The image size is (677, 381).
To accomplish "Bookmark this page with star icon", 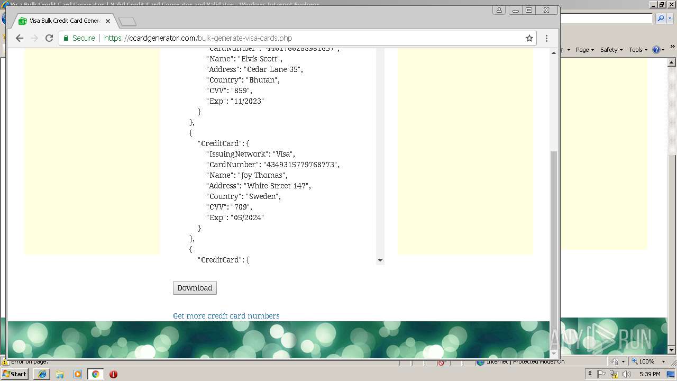I will click(x=529, y=38).
